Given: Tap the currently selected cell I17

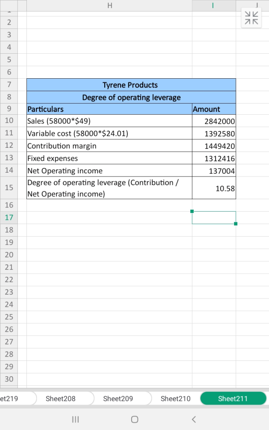Looking at the screenshot, I should (x=214, y=217).
